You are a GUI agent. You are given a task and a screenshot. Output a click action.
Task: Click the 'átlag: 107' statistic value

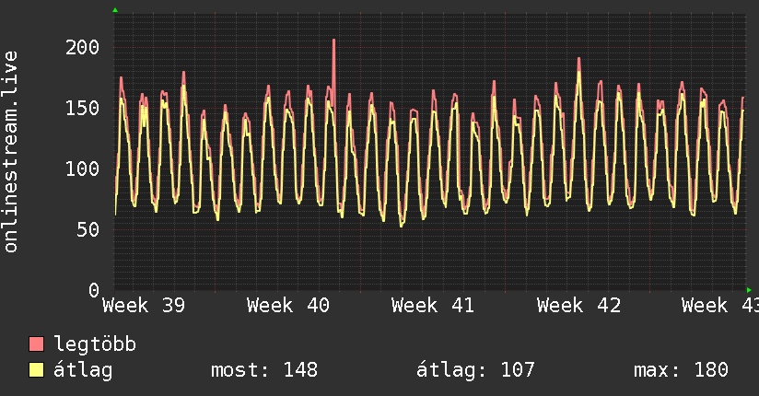(x=476, y=370)
